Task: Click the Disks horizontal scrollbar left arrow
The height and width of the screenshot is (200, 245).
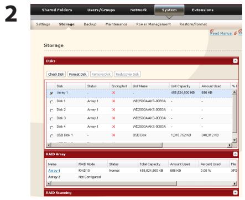Action: 49,145
